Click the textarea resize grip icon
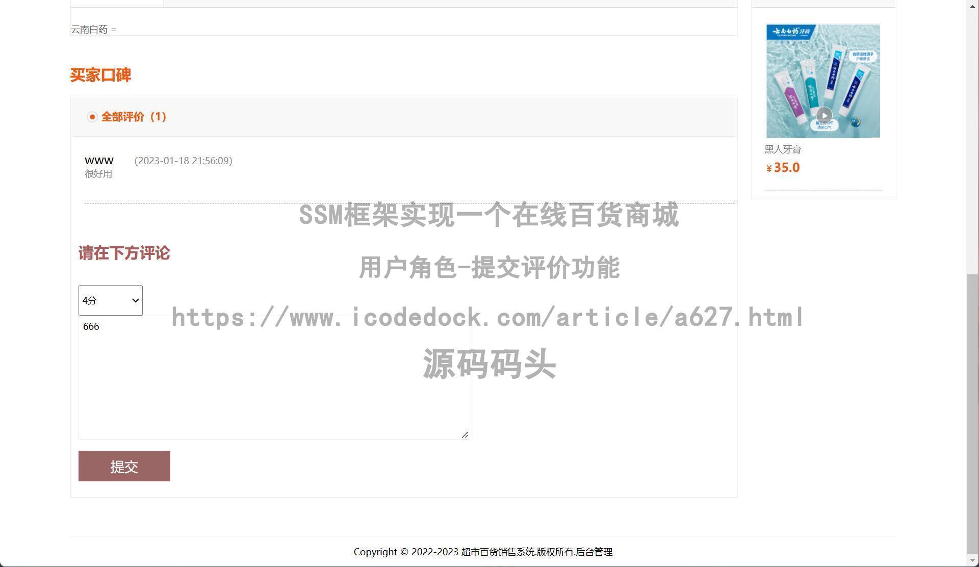This screenshot has height=567, width=979. click(465, 434)
